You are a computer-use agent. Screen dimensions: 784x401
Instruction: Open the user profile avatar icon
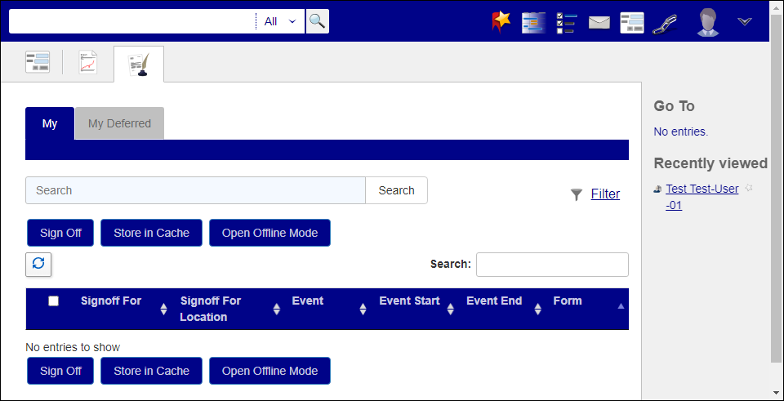tap(708, 23)
